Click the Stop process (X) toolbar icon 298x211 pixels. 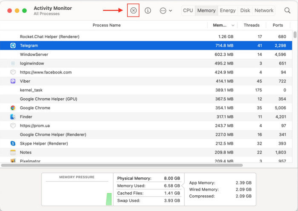point(133,11)
